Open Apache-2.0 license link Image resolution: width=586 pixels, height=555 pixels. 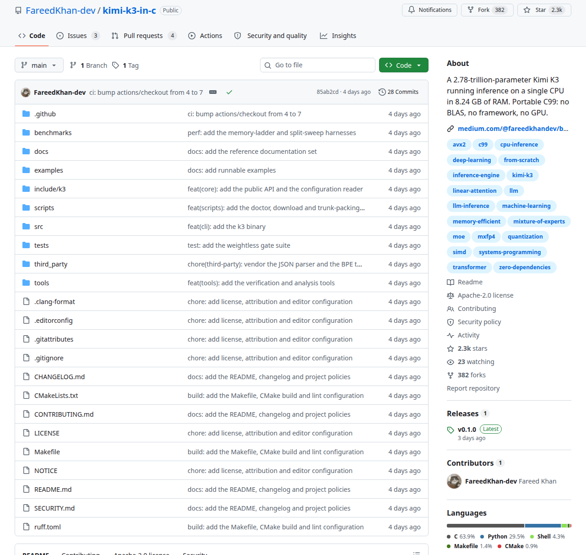[480, 295]
